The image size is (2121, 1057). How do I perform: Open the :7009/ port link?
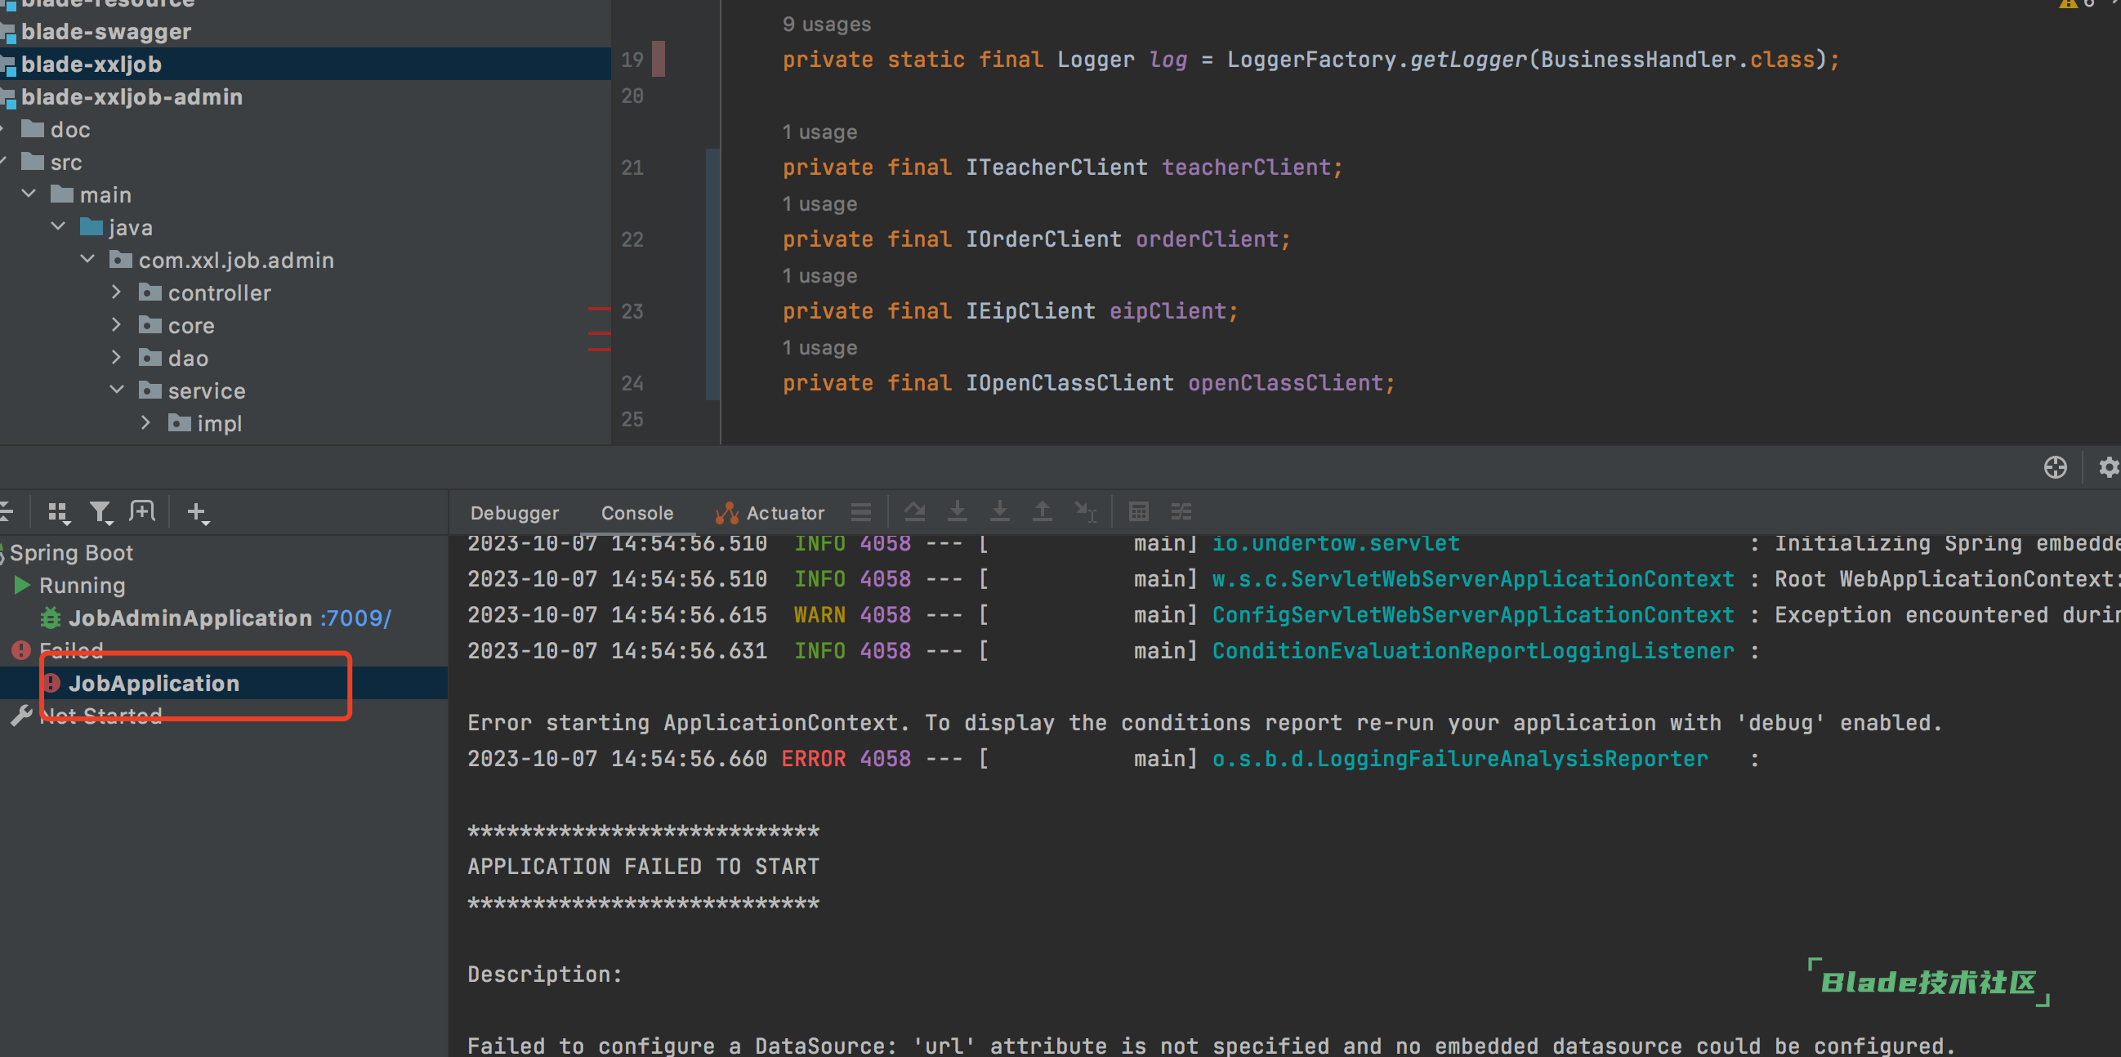coord(356,618)
